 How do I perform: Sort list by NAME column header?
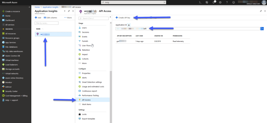(x=38, y=29)
